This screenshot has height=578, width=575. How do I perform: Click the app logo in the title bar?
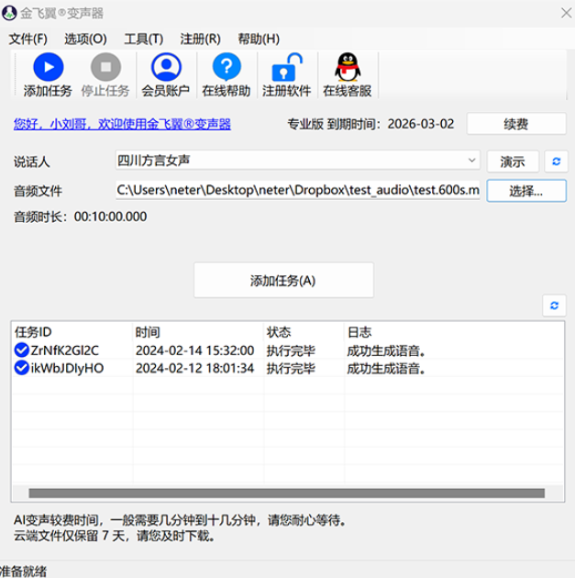pyautogui.click(x=9, y=13)
